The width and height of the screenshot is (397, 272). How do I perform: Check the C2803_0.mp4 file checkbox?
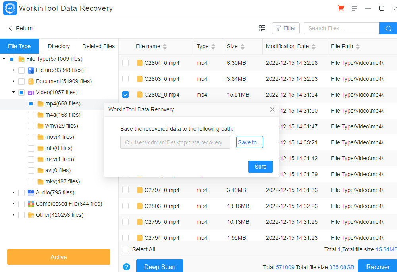[125, 79]
